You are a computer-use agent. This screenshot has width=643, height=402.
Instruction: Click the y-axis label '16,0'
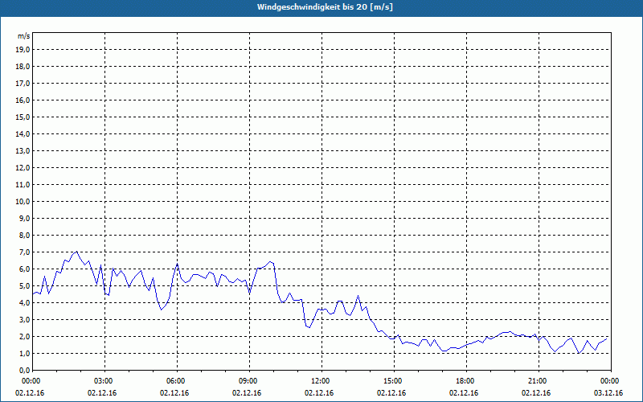pos(23,100)
